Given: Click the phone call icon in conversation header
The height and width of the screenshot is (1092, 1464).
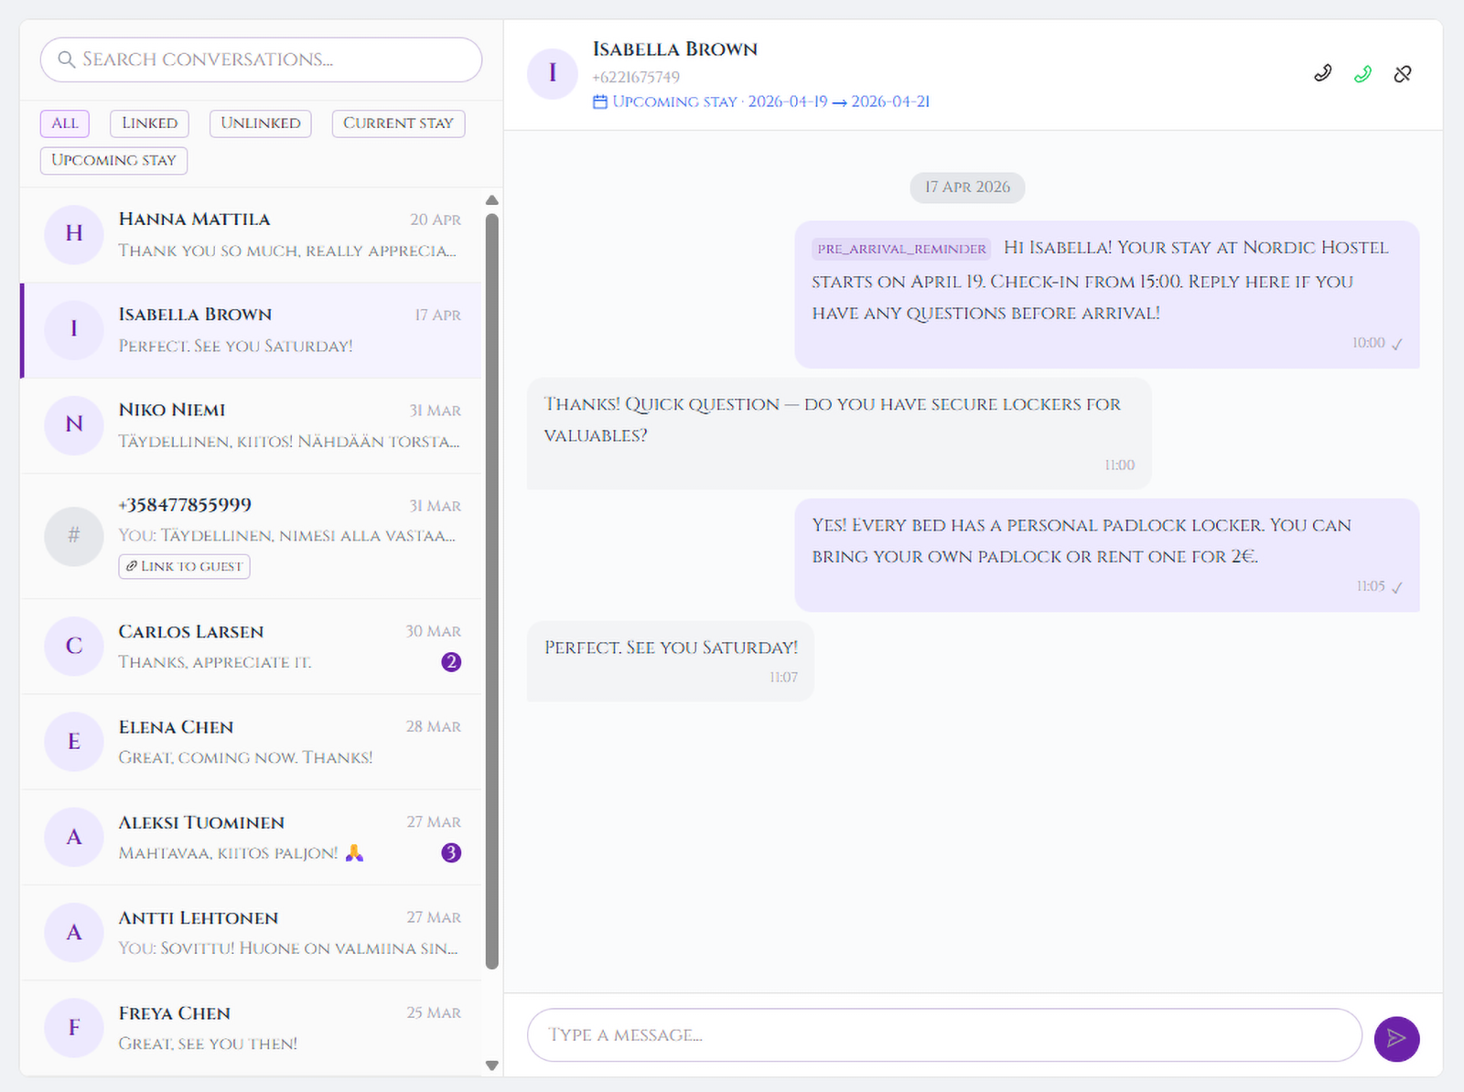Looking at the screenshot, I should coord(1322,73).
